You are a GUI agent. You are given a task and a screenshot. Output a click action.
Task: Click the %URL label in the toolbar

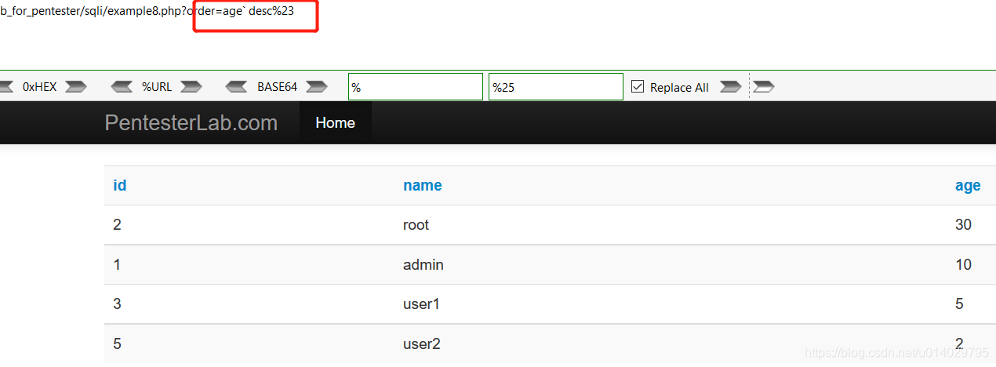click(x=157, y=87)
